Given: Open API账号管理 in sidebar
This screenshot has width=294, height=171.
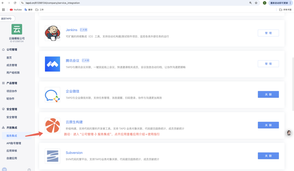Looking at the screenshot, I should pos(14,143).
